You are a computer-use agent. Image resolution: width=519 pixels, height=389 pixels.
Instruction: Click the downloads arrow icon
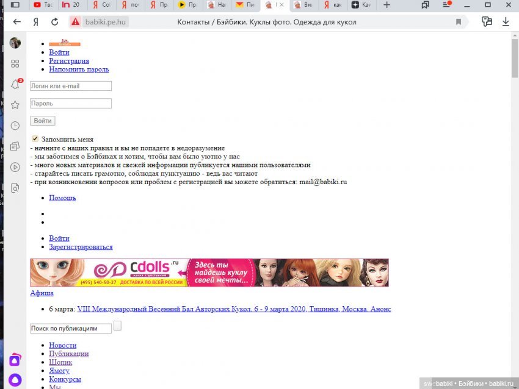[506, 22]
